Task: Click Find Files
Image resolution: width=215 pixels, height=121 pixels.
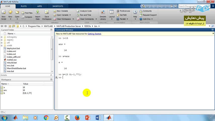Action: (27, 13)
